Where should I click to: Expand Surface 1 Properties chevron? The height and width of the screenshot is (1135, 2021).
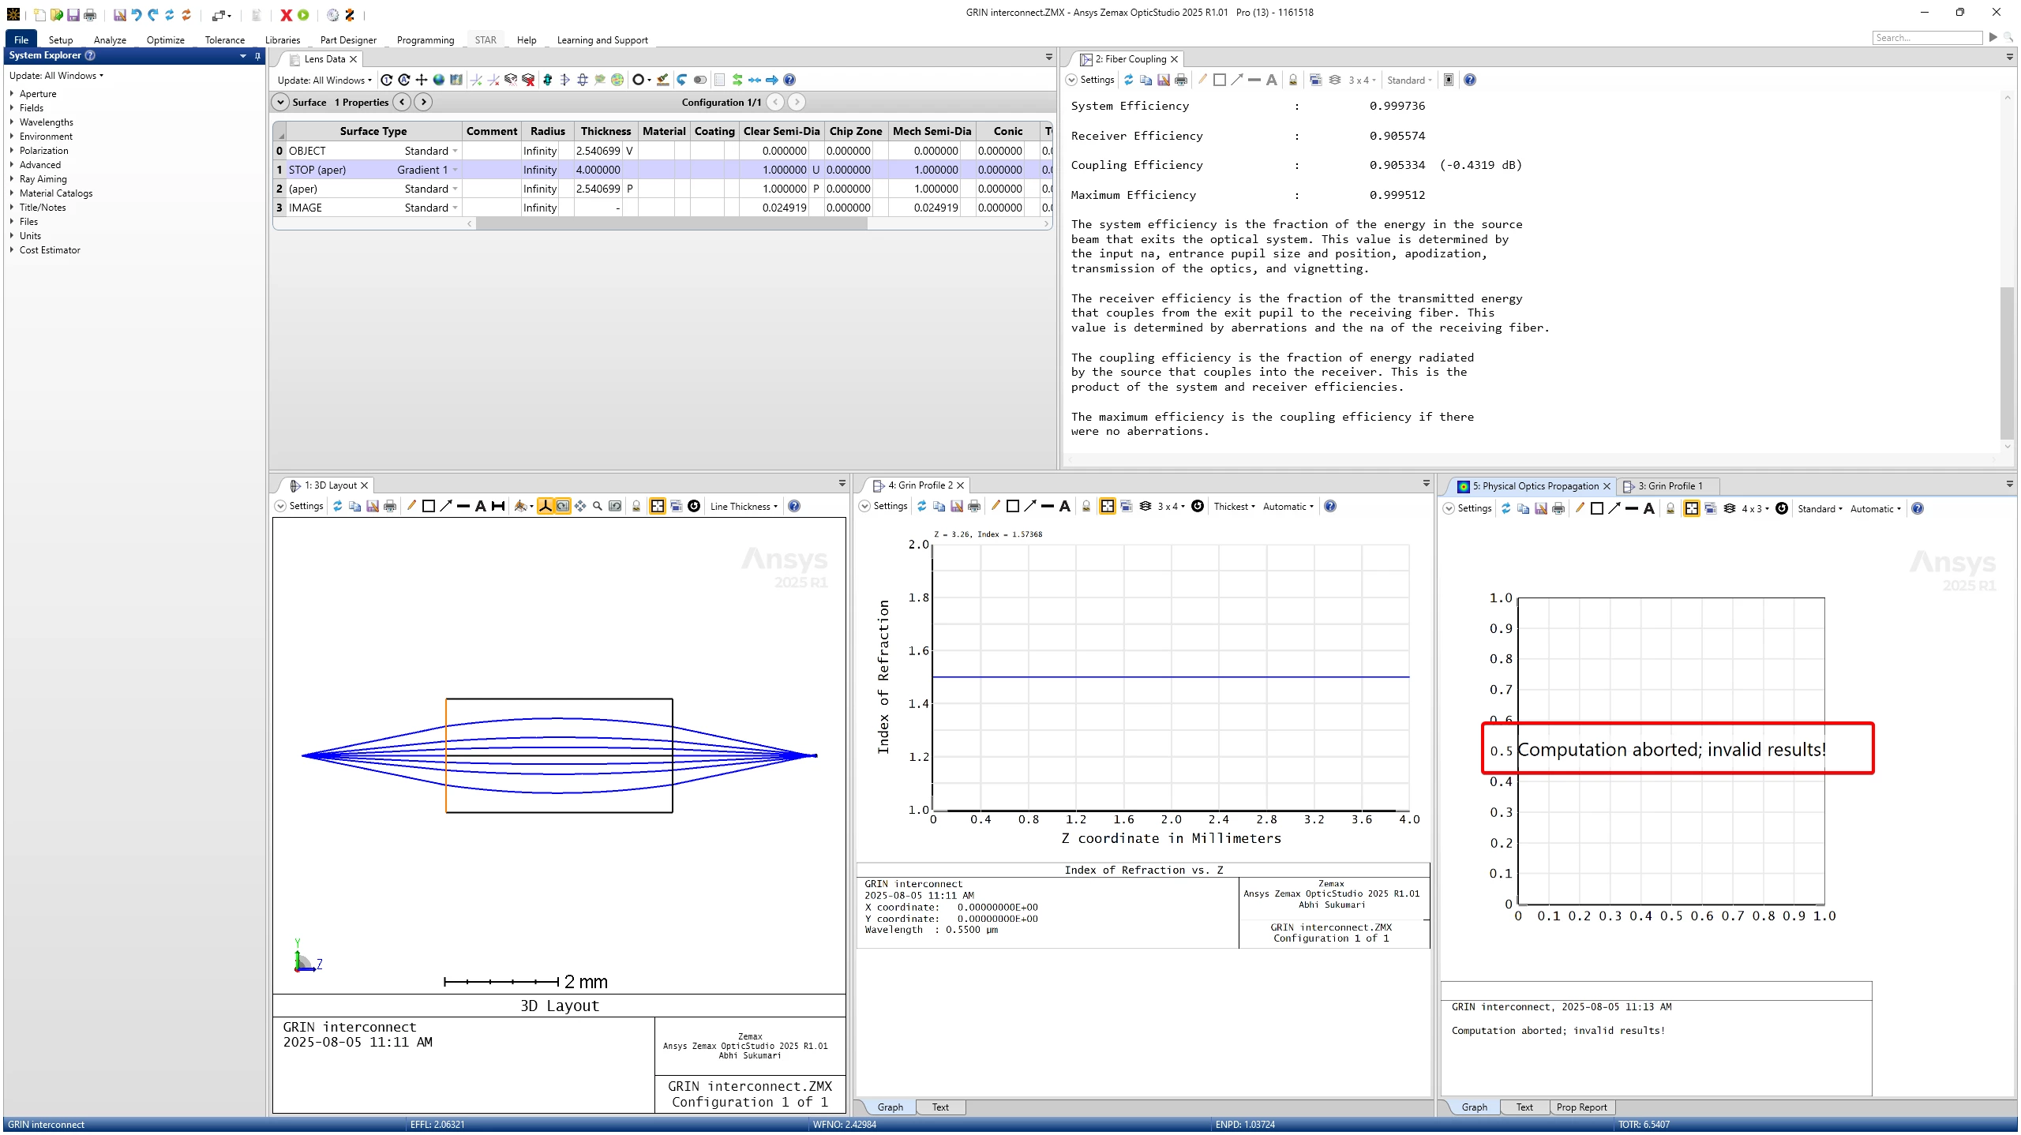(280, 102)
